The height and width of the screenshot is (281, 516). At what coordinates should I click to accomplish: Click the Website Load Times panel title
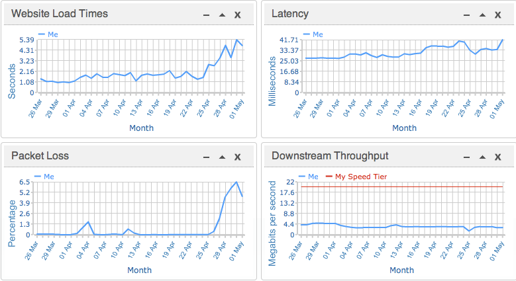60,13
